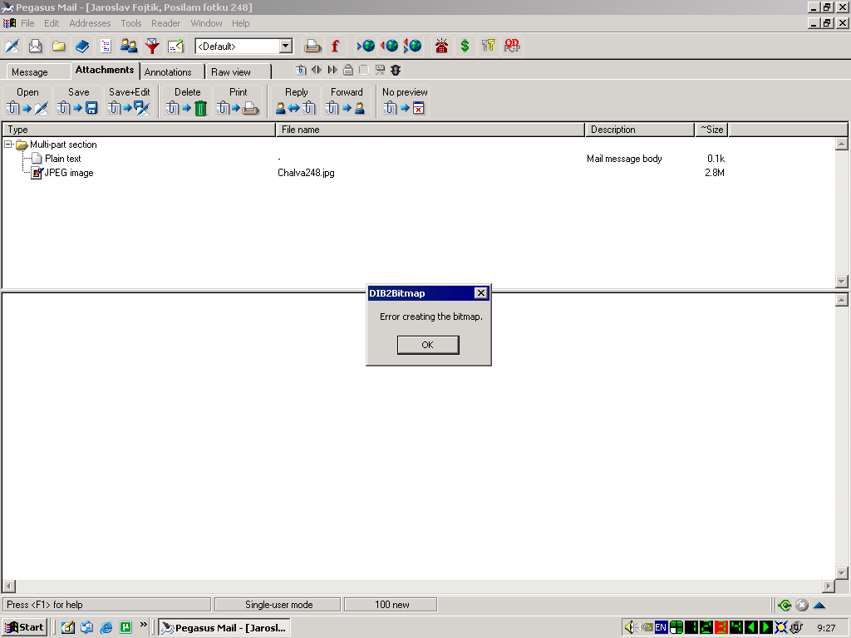Click the Type column header
Screen dimensions: 851x638
coord(140,130)
